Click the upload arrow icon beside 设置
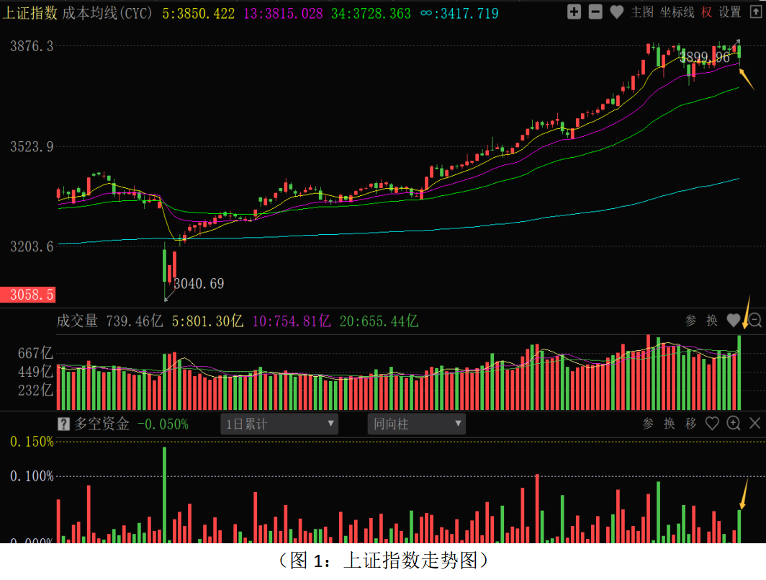The width and height of the screenshot is (766, 580). [756, 12]
